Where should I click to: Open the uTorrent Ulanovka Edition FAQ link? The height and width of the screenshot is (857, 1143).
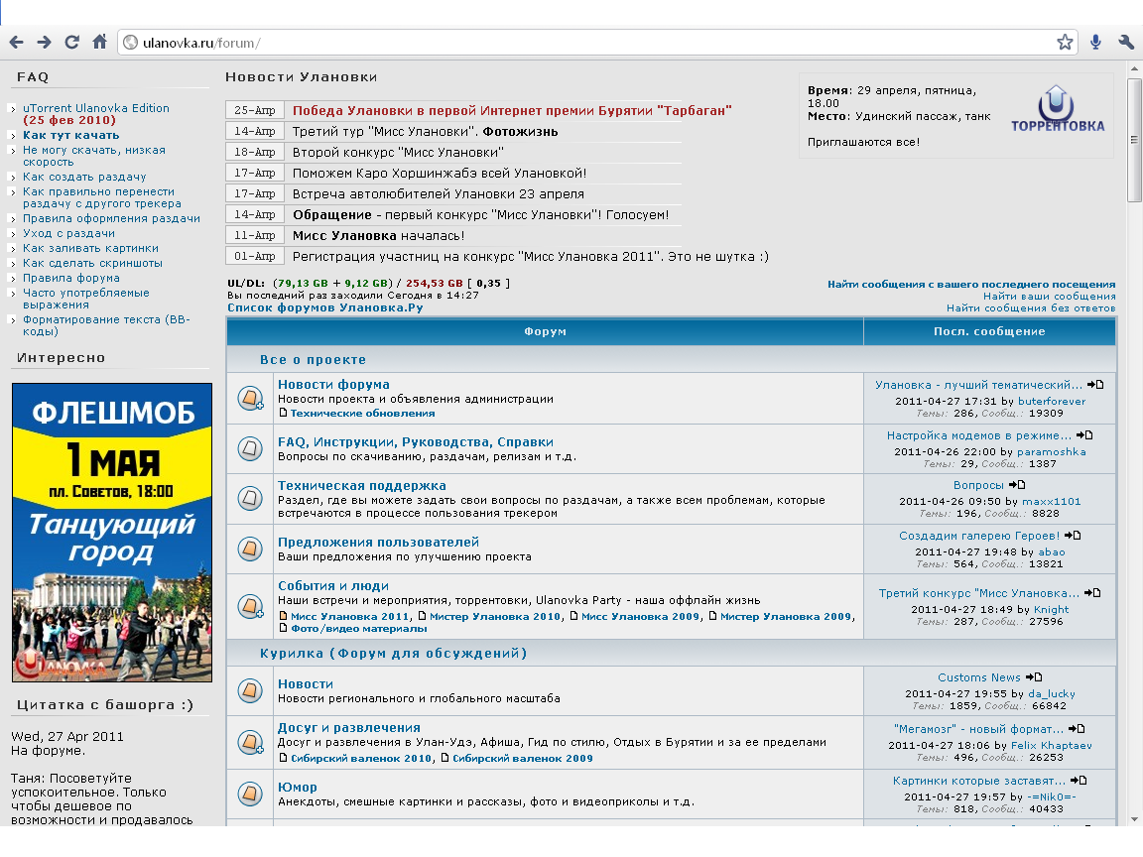pos(95,114)
